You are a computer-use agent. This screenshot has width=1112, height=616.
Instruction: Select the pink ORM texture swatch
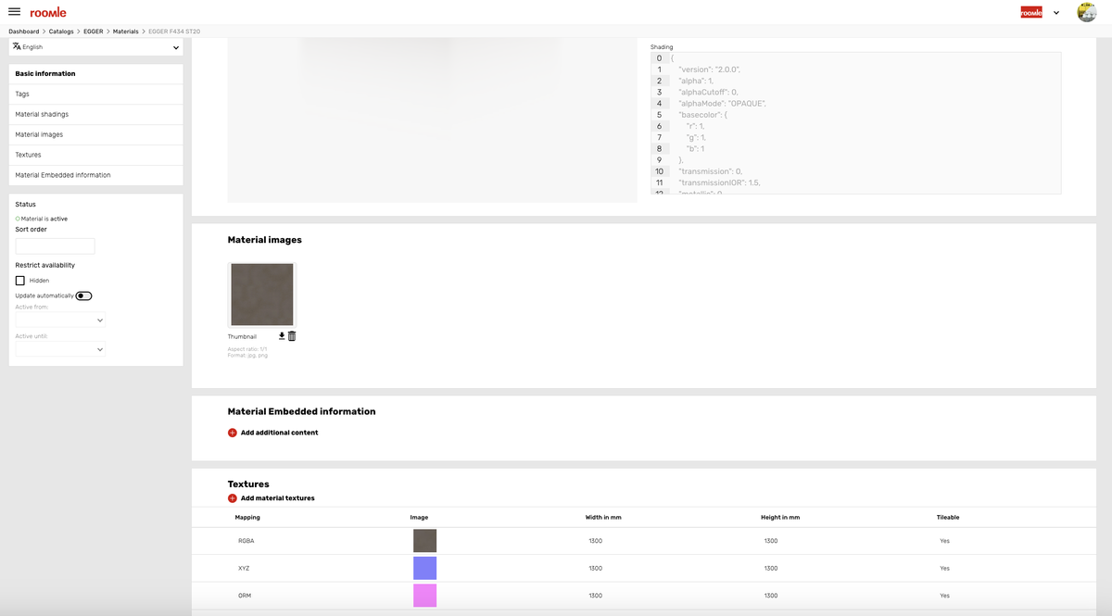pos(424,595)
